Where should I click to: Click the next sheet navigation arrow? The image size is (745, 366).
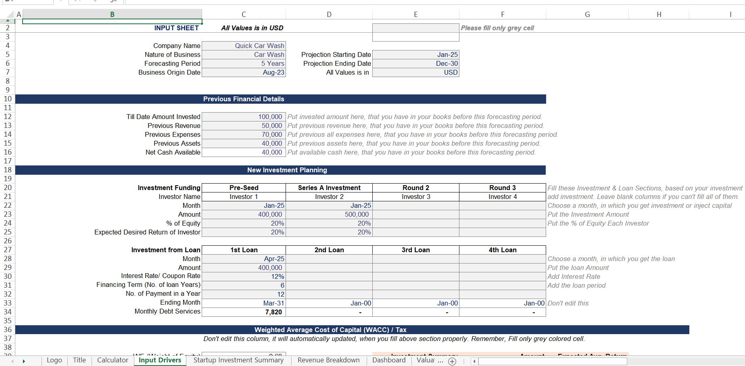click(x=24, y=361)
